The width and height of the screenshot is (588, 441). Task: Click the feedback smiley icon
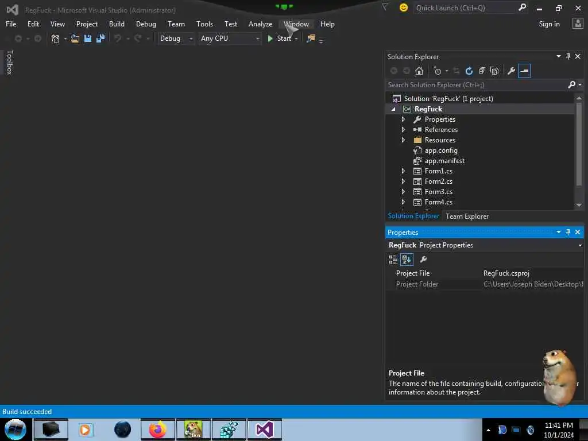pyautogui.click(x=404, y=7)
